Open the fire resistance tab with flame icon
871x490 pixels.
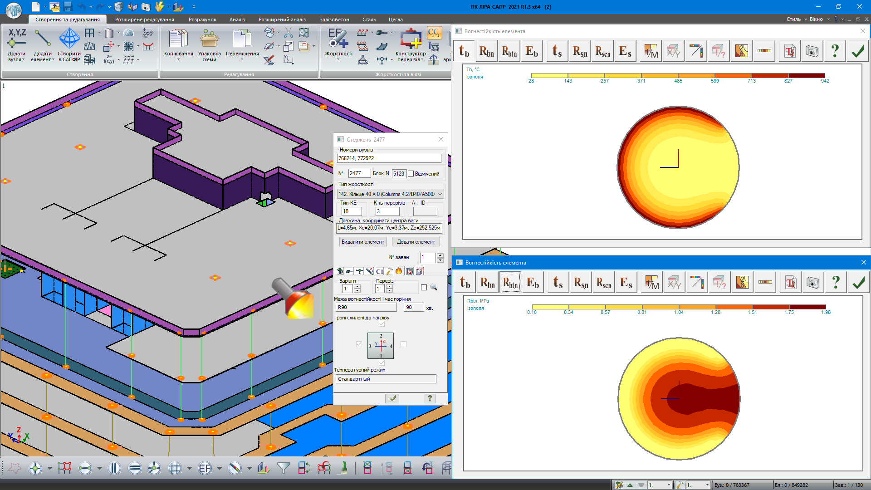(399, 271)
